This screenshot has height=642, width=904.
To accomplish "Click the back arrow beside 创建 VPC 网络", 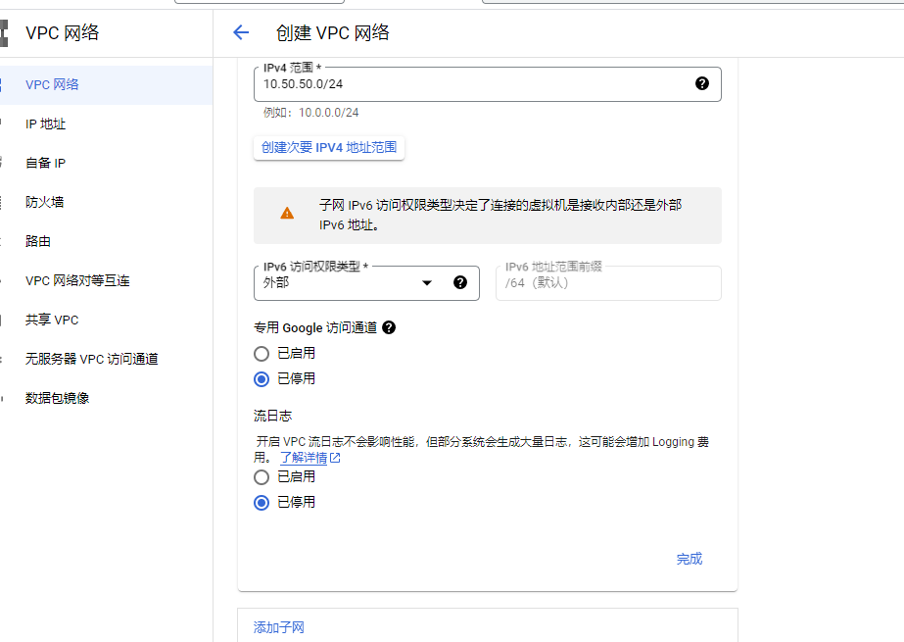I will [241, 32].
